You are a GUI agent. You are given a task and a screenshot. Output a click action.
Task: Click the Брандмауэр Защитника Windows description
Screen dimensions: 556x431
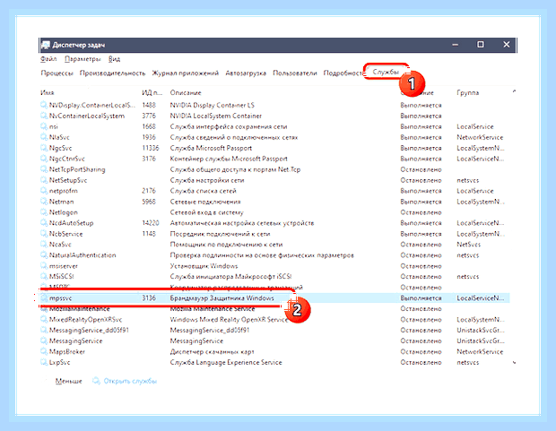(222, 298)
